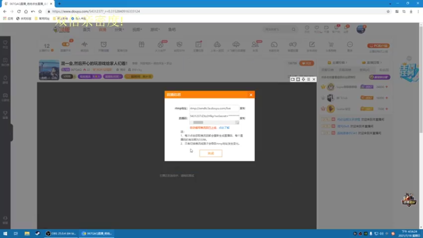Click the browser taskbar window entry

97,233
